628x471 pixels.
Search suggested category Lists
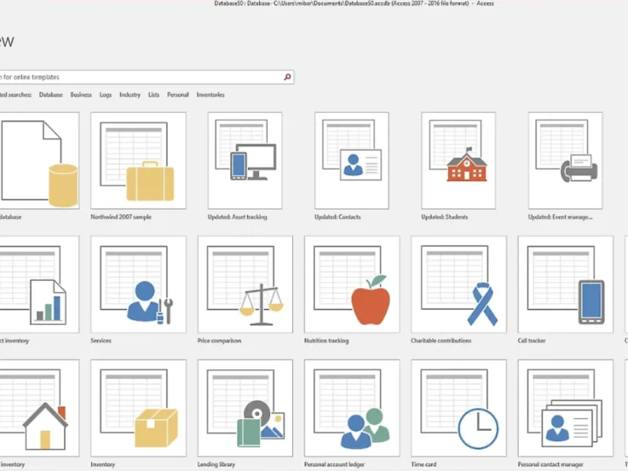click(x=154, y=95)
